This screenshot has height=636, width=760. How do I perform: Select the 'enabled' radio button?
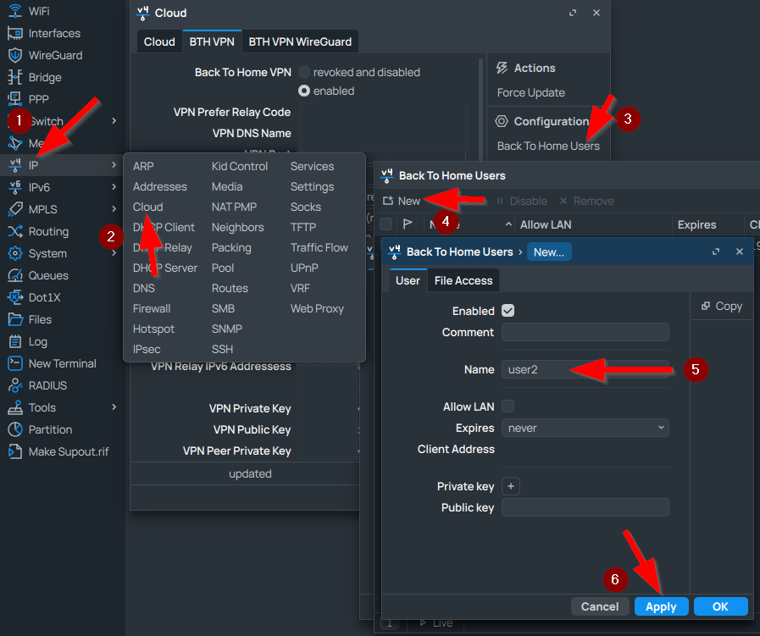304,91
